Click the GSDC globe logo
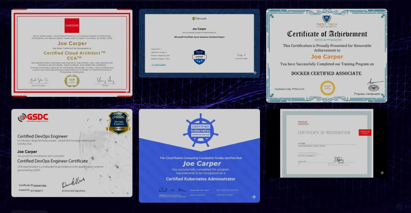The height and width of the screenshot is (213, 411). 22,117
